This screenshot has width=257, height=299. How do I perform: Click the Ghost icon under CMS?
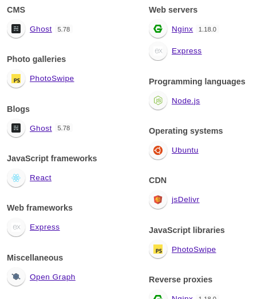(16, 29)
